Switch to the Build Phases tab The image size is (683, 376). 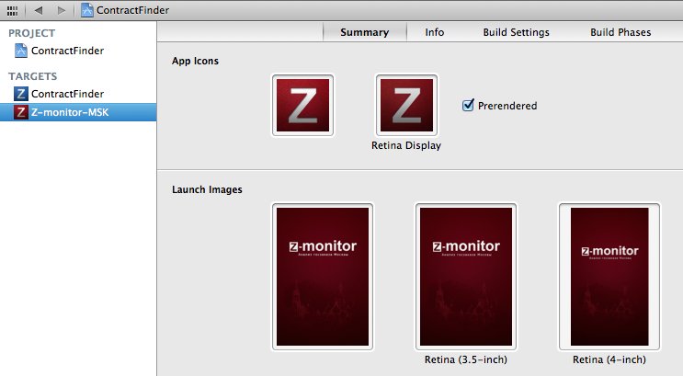click(x=620, y=32)
